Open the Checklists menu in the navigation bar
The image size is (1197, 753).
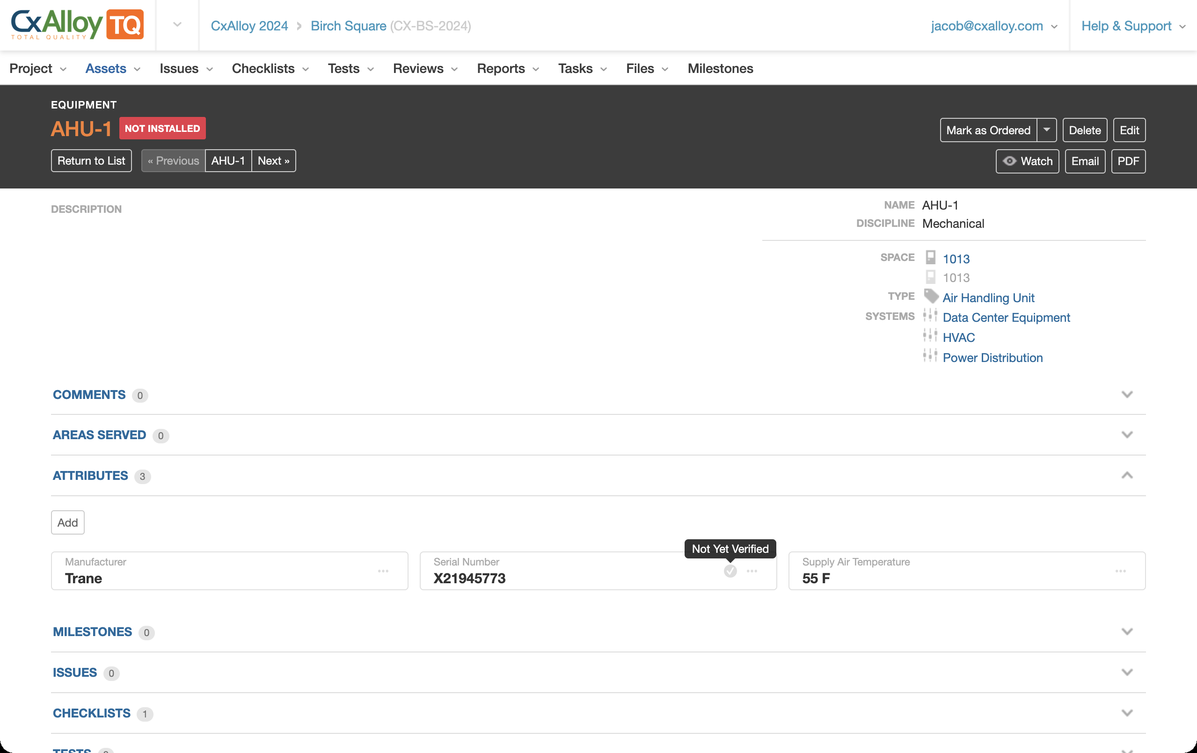270,69
